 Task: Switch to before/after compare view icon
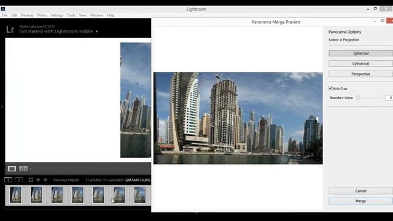(x=23, y=169)
